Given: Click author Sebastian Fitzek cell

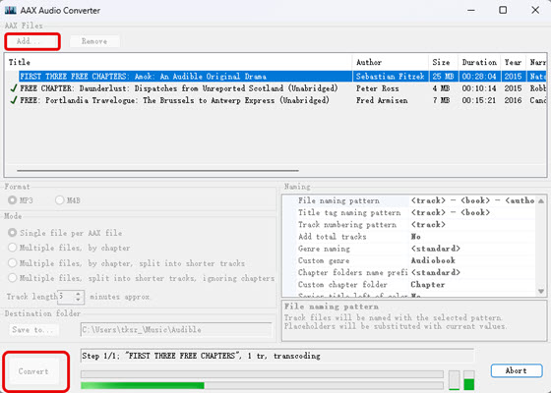Looking at the screenshot, I should point(390,77).
